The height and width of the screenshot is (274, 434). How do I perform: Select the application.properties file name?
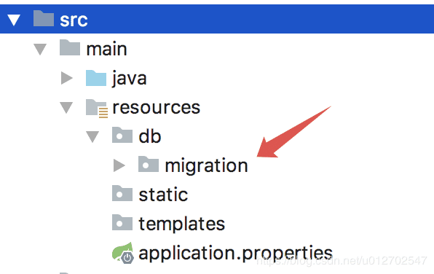click(x=235, y=253)
